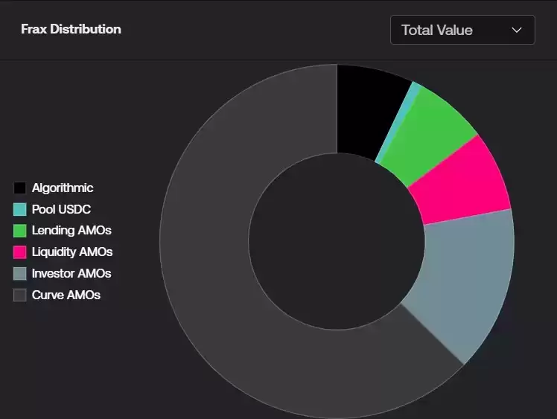
Task: Toggle the Pool USDC teal legend swatch
Action: tap(20, 209)
